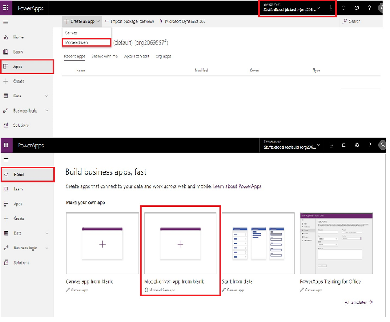The image size is (390, 322).
Task: Click notifications bell in top window header
Action: pyautogui.click(x=344, y=8)
